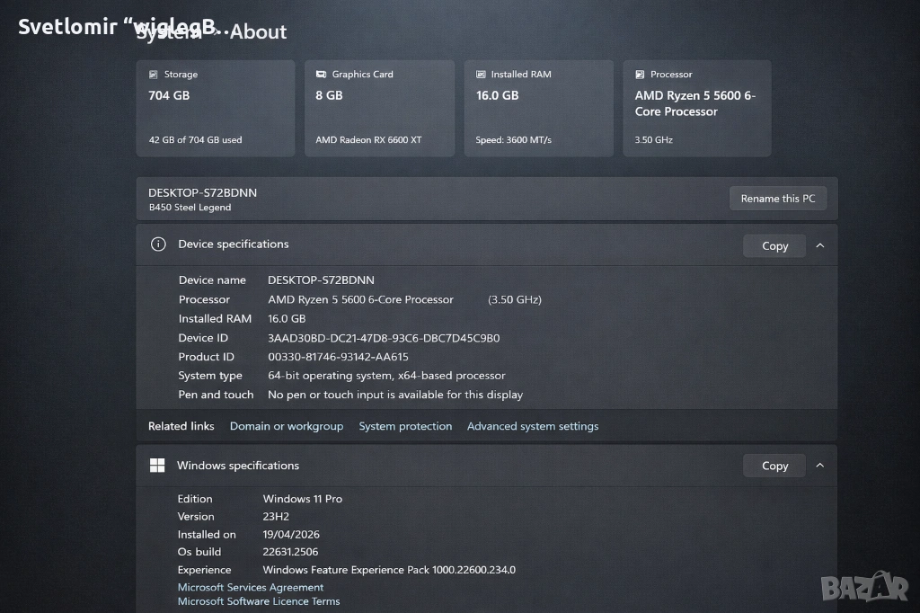Viewport: 920px width, 613px height.
Task: Click the Device specifications info icon
Action: (x=158, y=244)
